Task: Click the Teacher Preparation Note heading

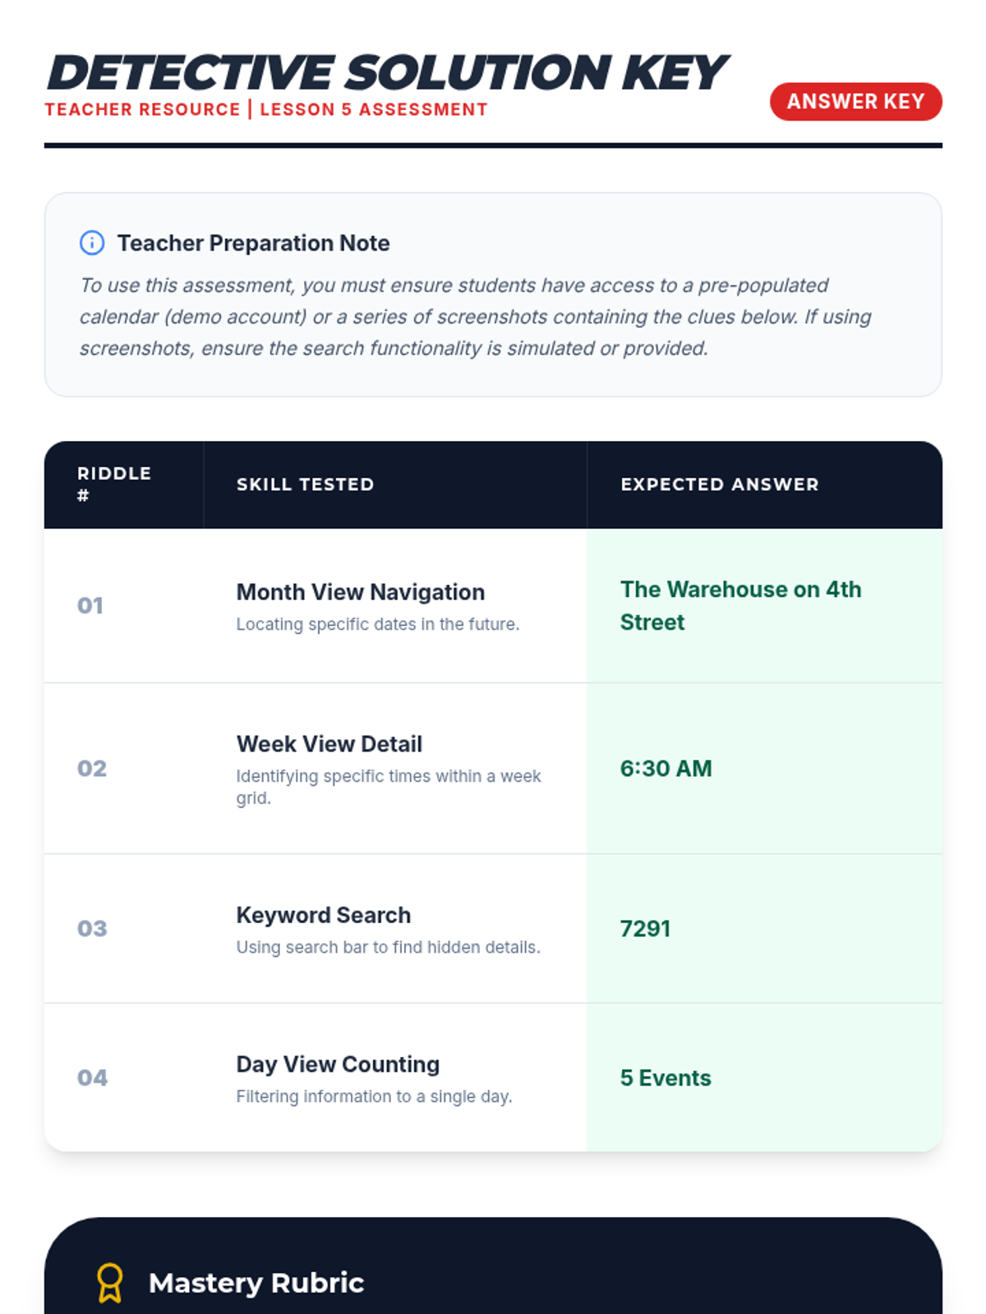Action: [253, 243]
